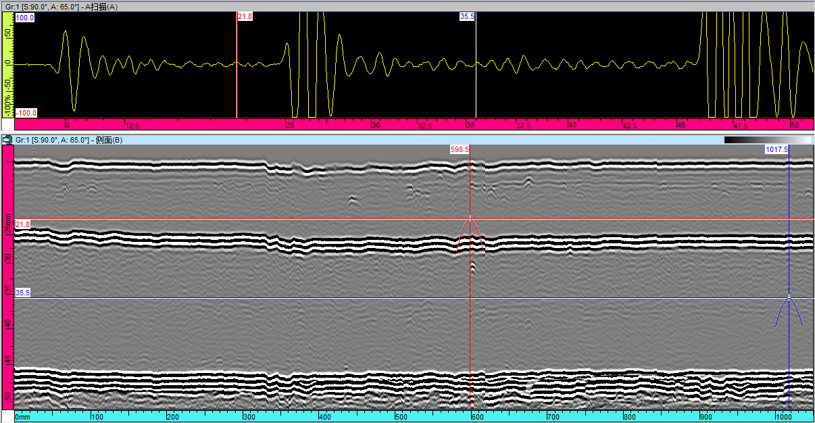Click the monitor icon in the B-scan title bar
The image size is (815, 423).
point(7,140)
